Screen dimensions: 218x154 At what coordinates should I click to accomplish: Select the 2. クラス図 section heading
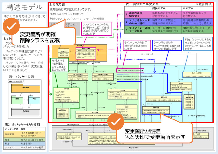57,5
